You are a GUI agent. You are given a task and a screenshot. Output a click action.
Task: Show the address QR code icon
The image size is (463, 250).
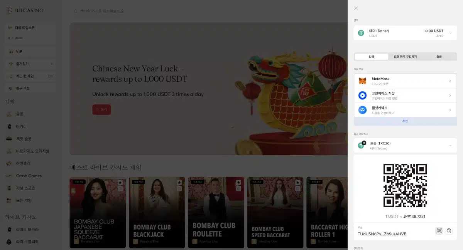coord(439,231)
